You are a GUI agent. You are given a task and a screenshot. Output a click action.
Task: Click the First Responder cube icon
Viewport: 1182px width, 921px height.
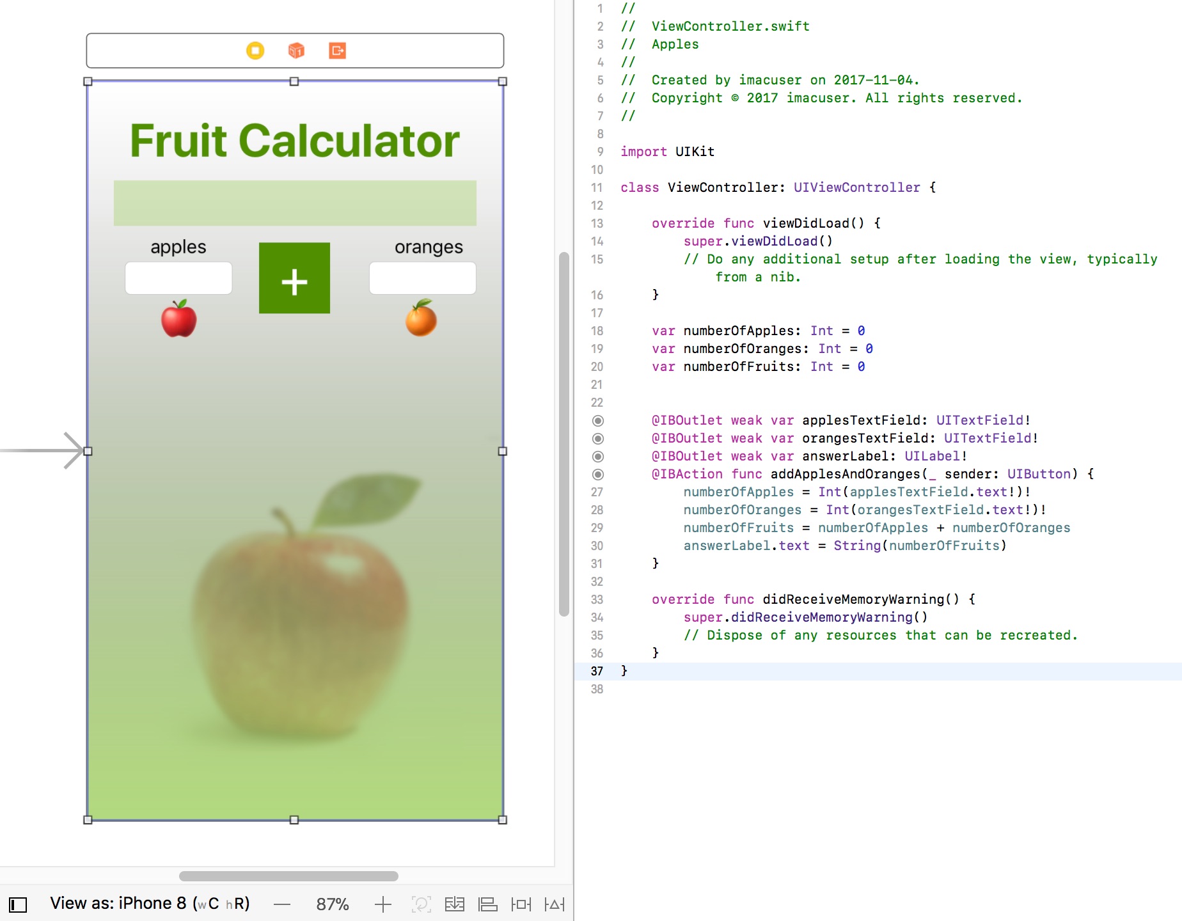pyautogui.click(x=296, y=51)
